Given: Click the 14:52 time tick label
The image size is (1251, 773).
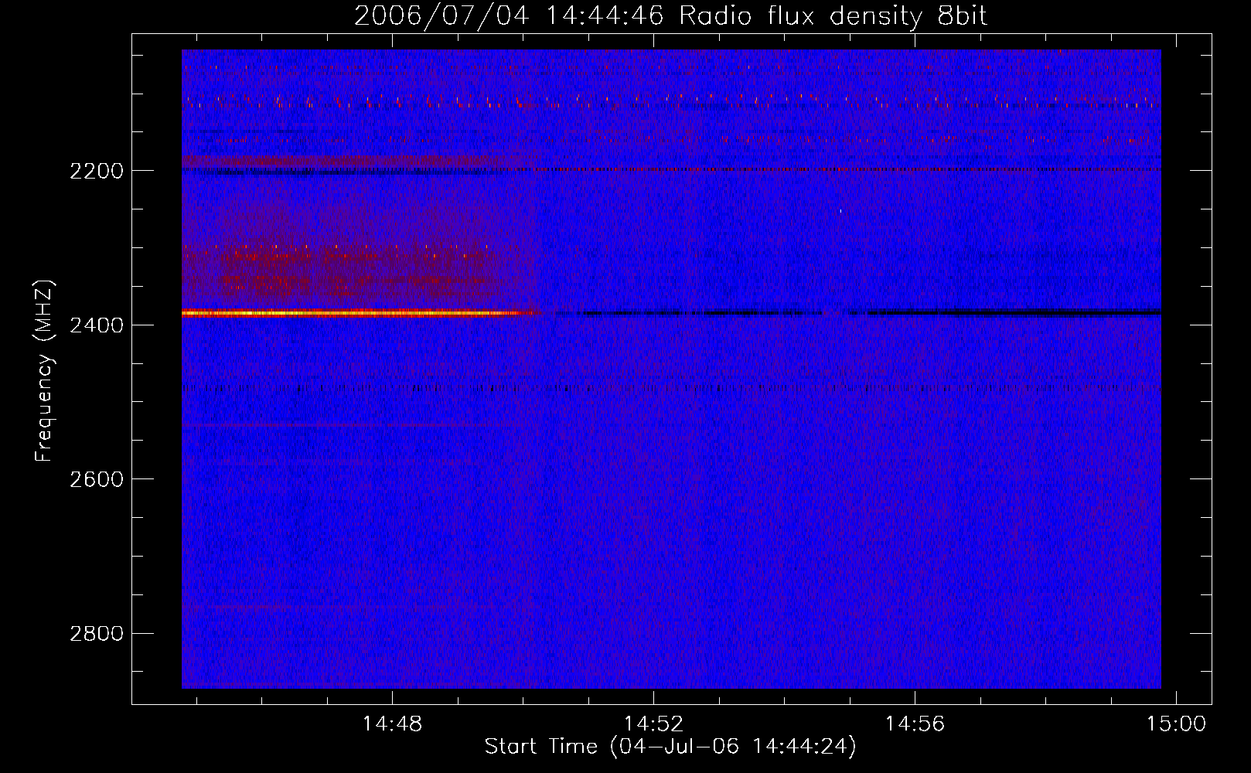Looking at the screenshot, I should click(653, 724).
